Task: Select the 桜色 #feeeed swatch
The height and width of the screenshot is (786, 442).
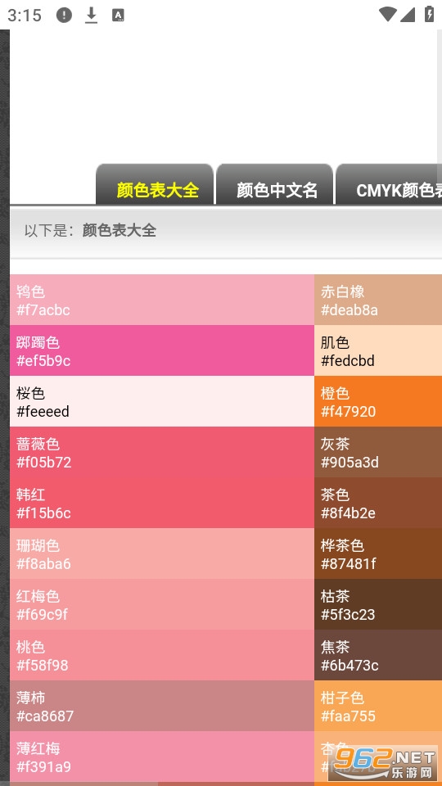Action: [162, 401]
